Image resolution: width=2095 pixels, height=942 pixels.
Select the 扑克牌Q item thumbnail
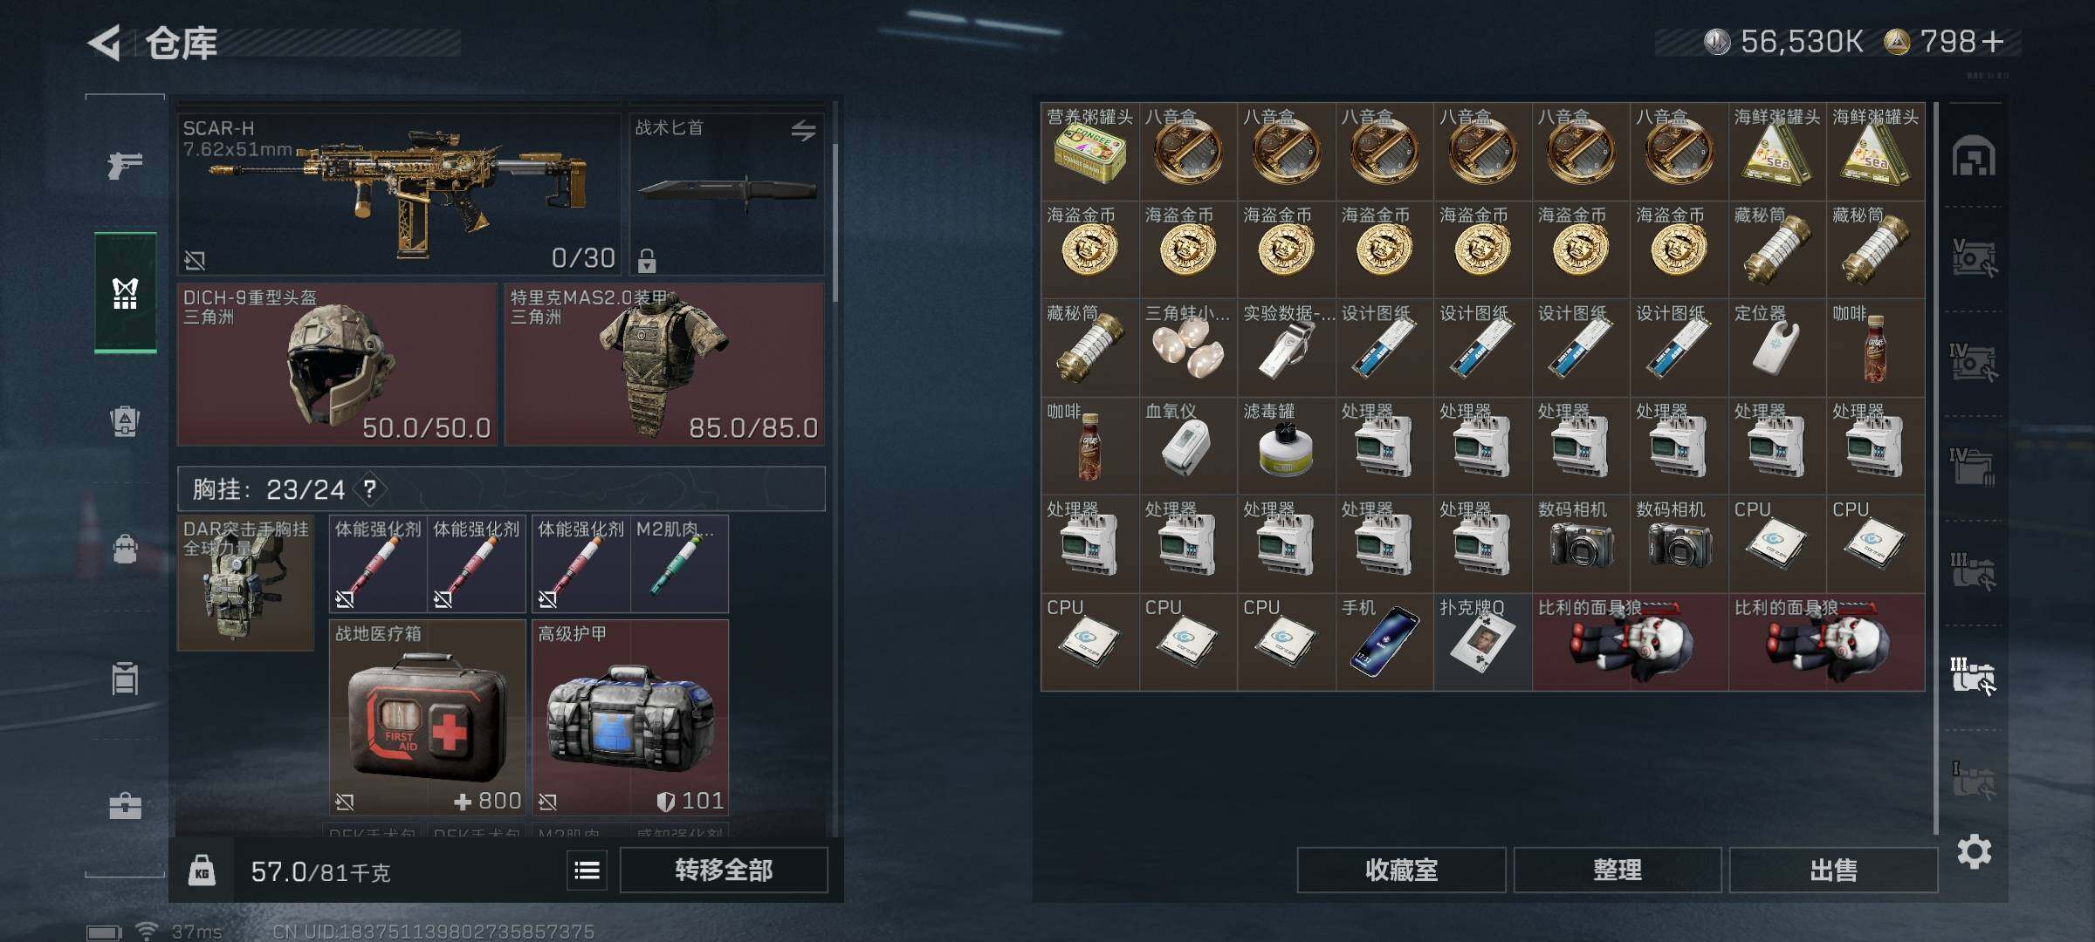[x=1482, y=643]
